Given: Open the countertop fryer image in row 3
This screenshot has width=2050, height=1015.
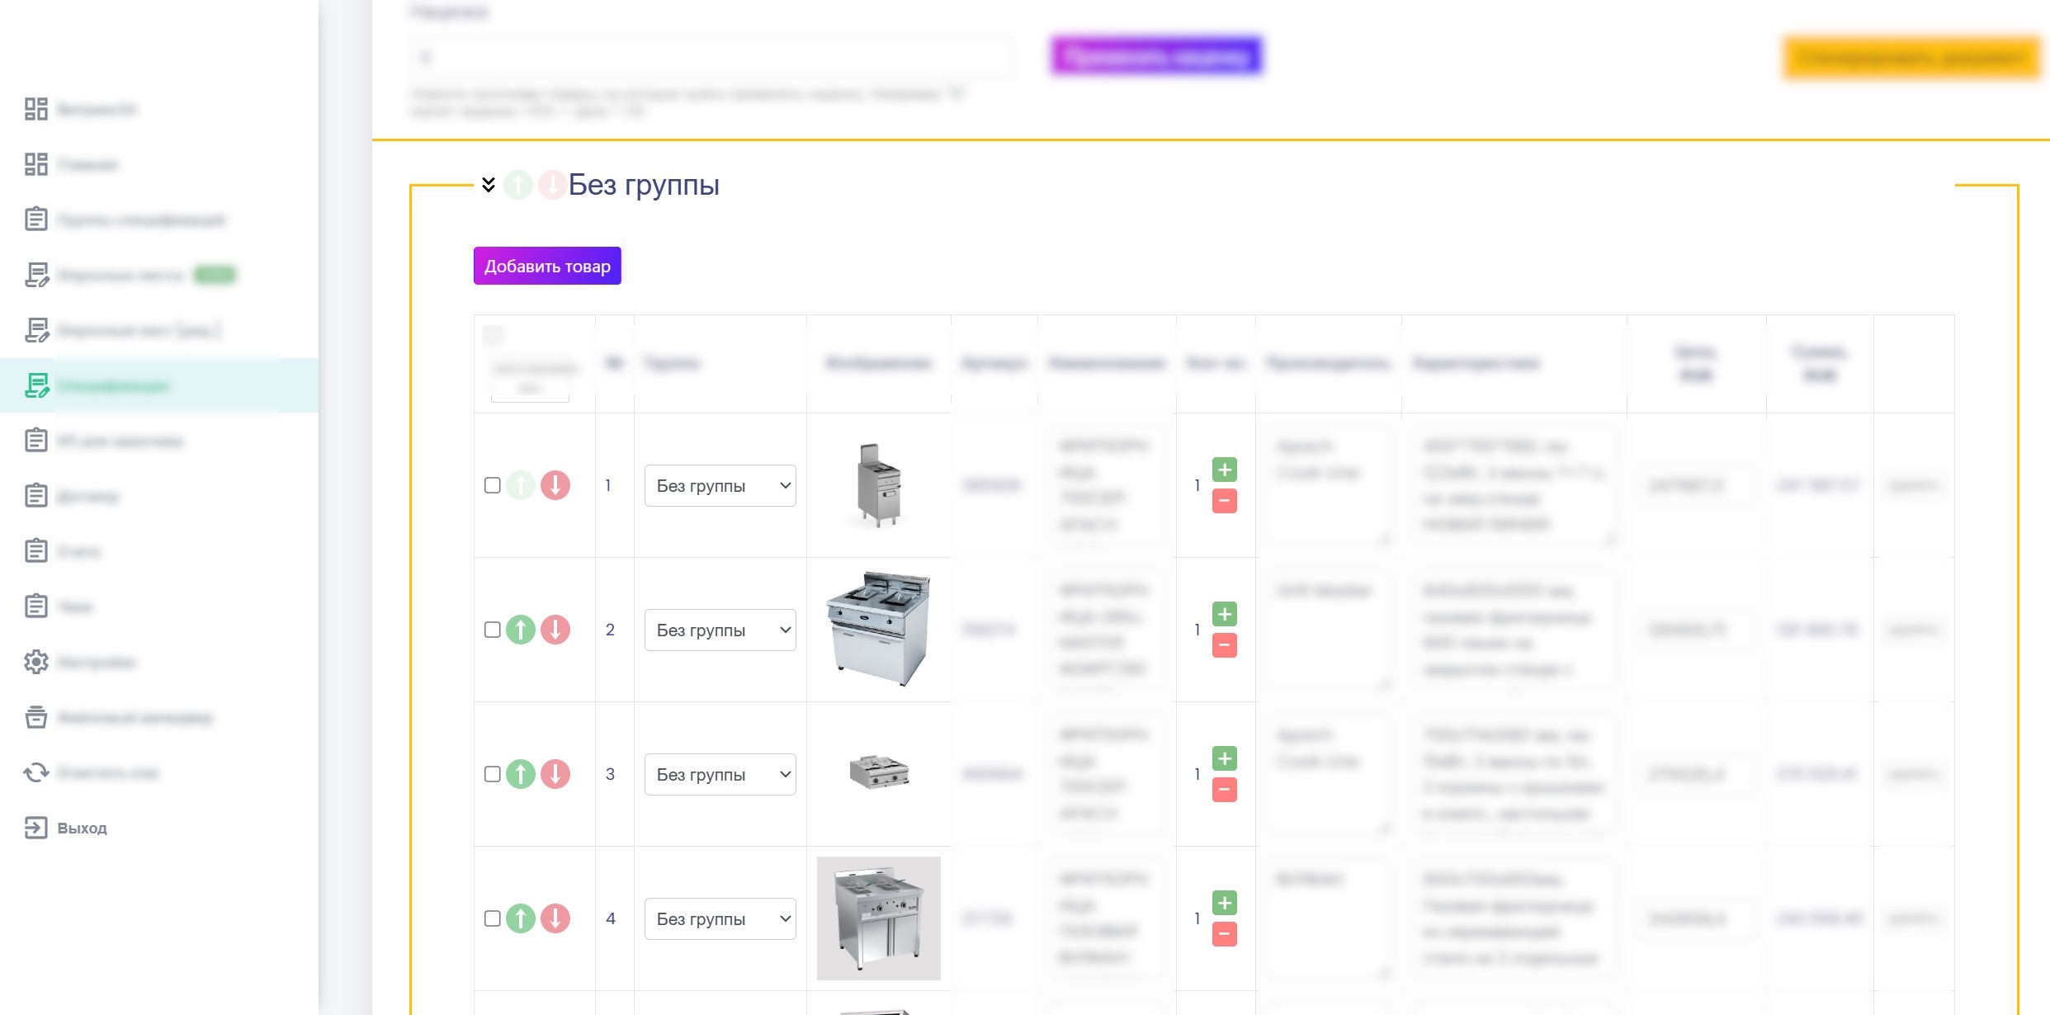Looking at the screenshot, I should [879, 772].
